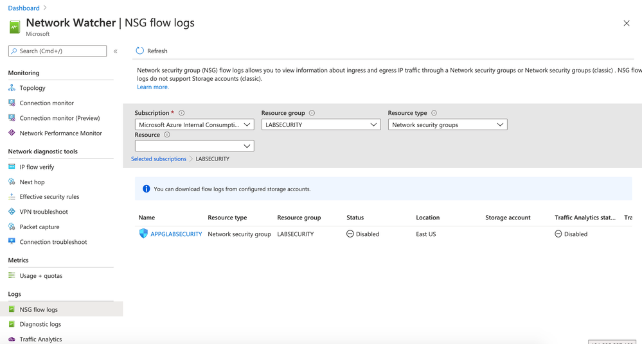Click the Refresh icon in toolbar
The image size is (642, 344).
click(x=139, y=51)
